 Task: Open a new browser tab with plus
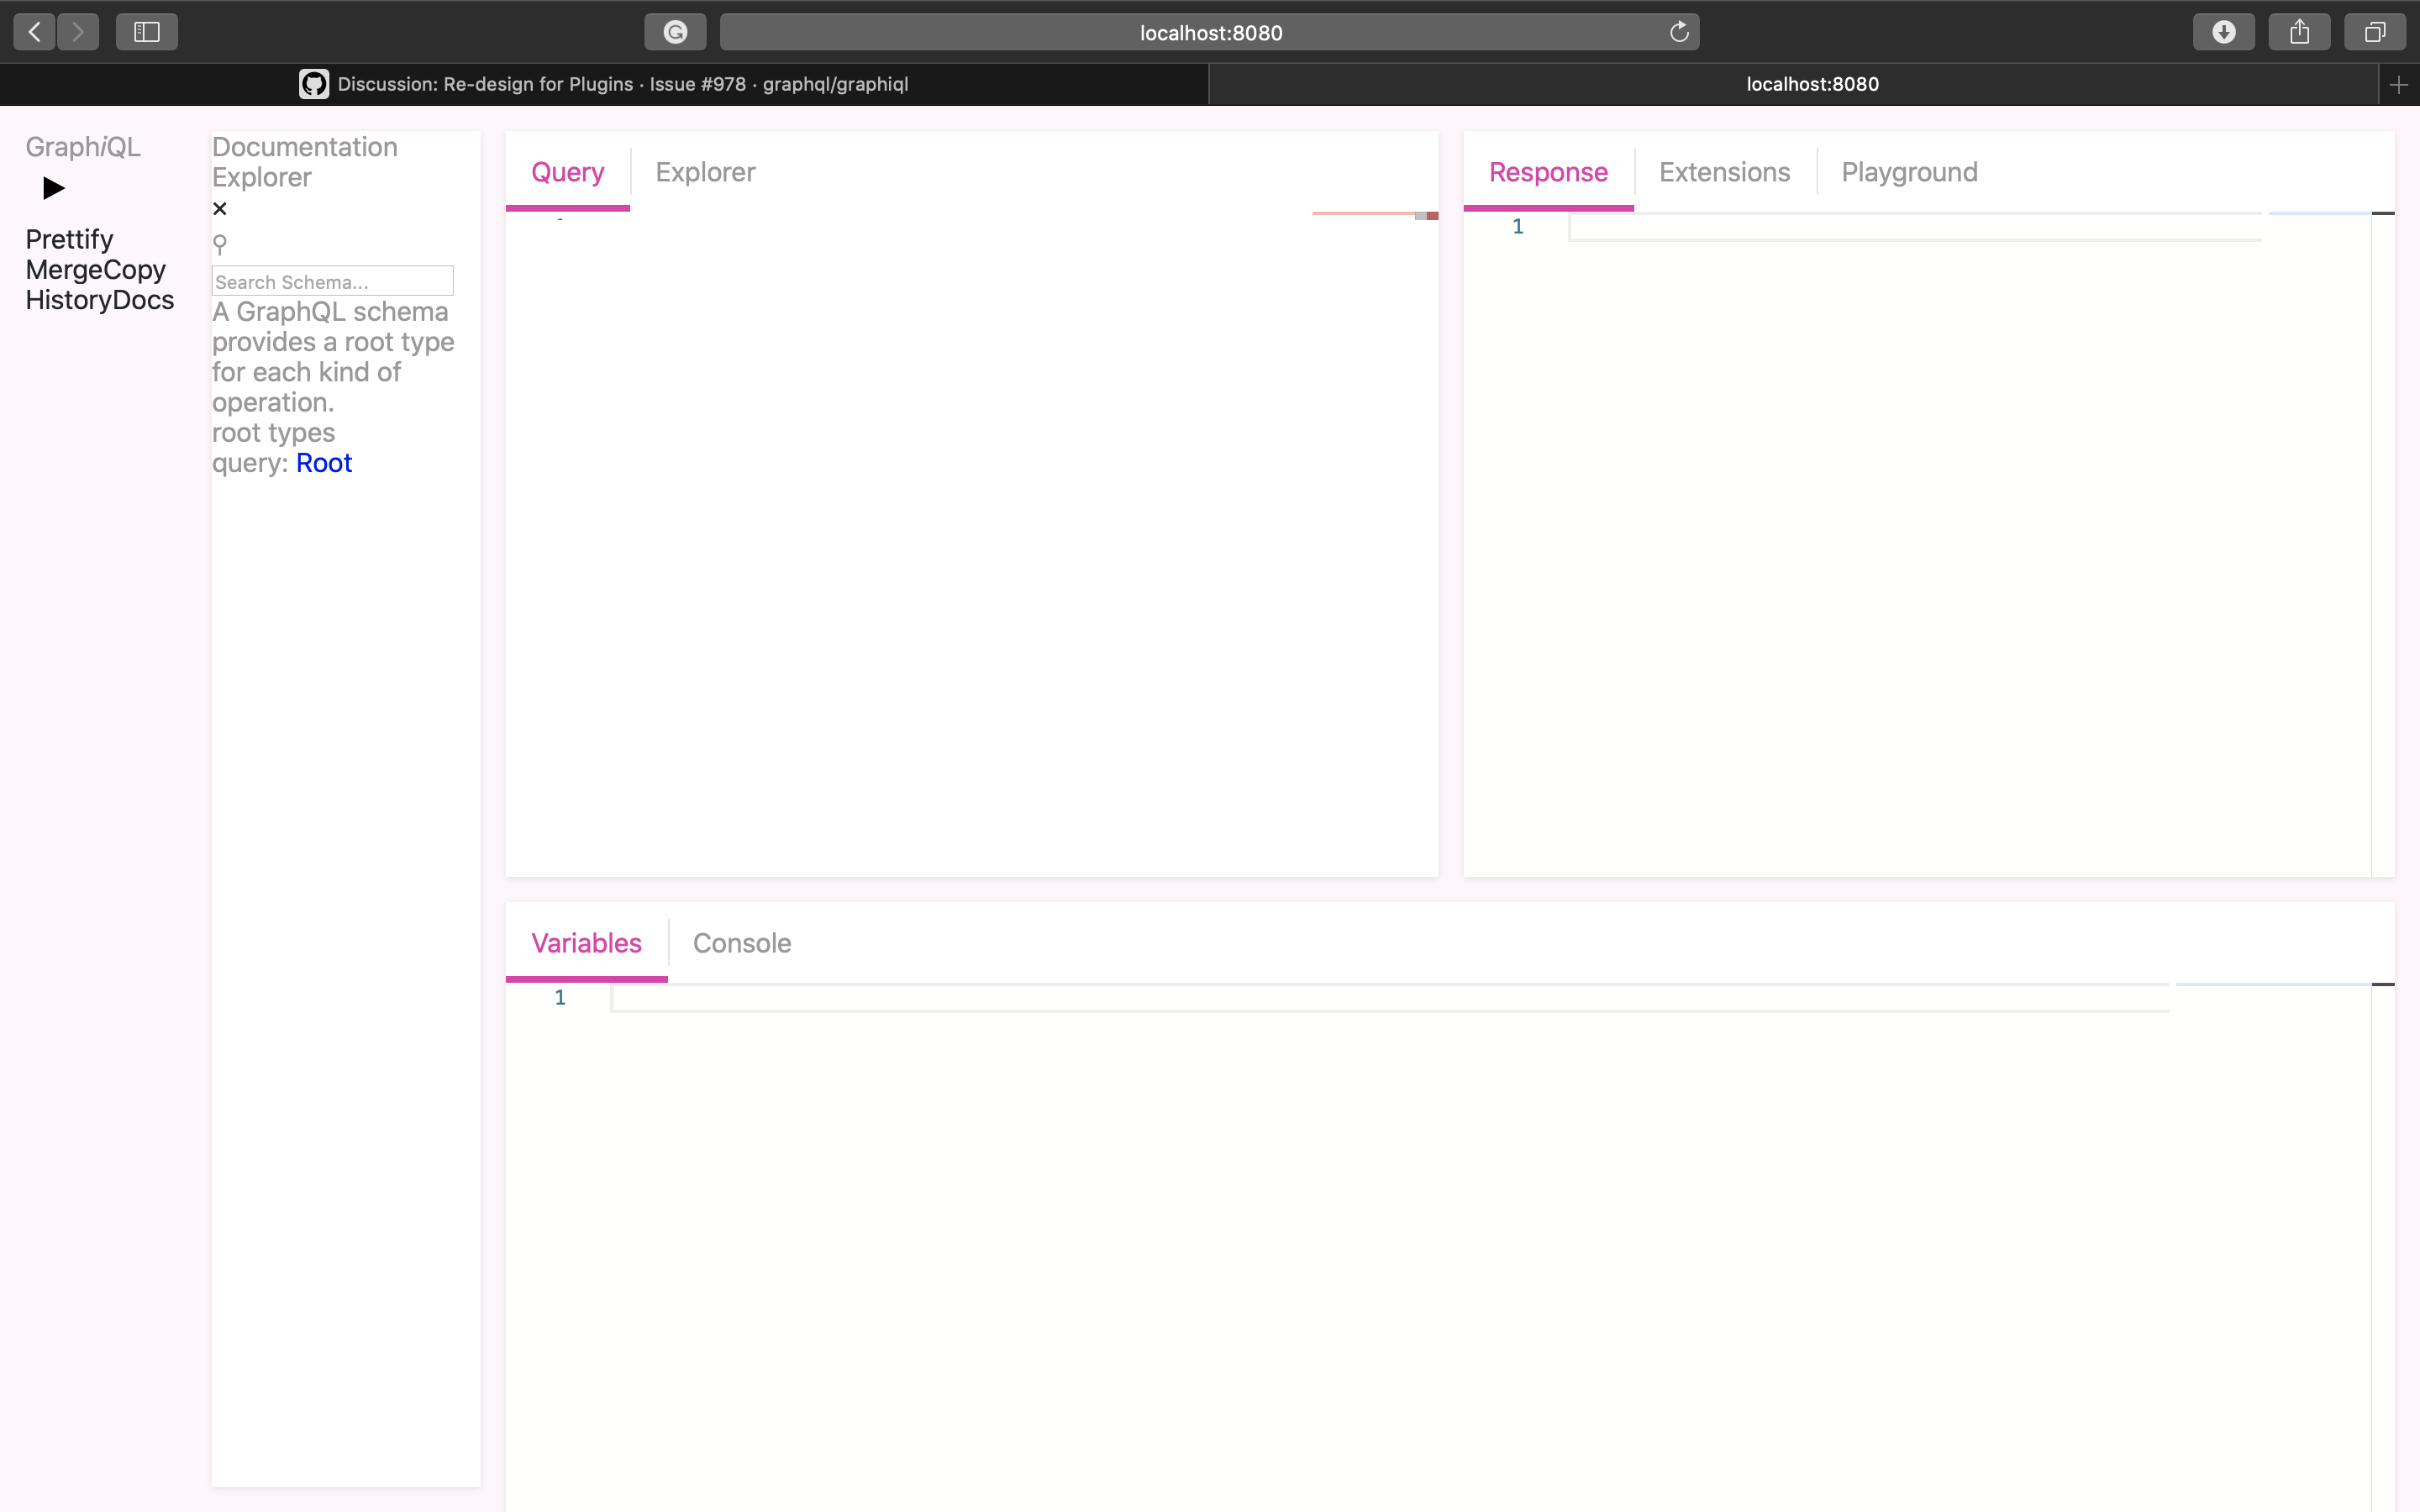coord(2398,85)
